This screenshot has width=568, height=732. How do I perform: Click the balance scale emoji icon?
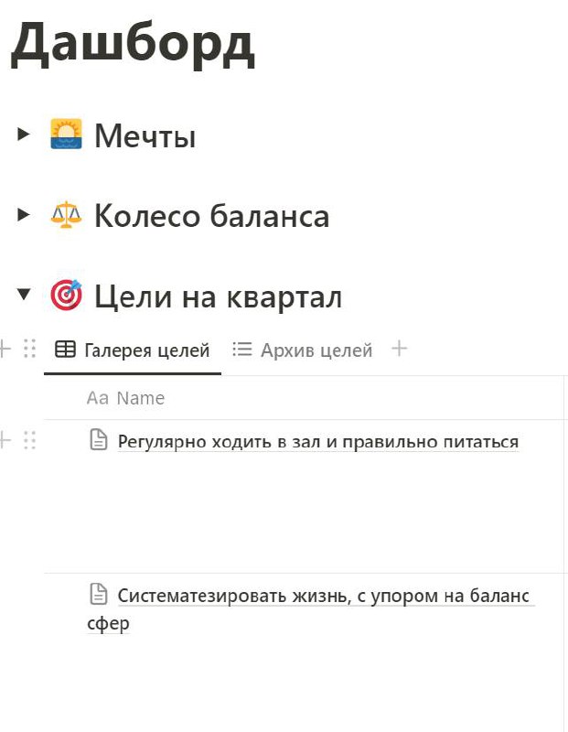[66, 215]
